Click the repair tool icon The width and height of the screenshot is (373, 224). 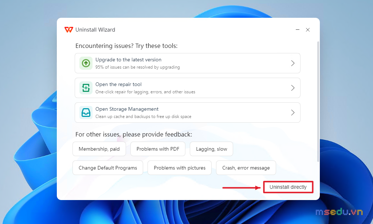click(x=86, y=88)
